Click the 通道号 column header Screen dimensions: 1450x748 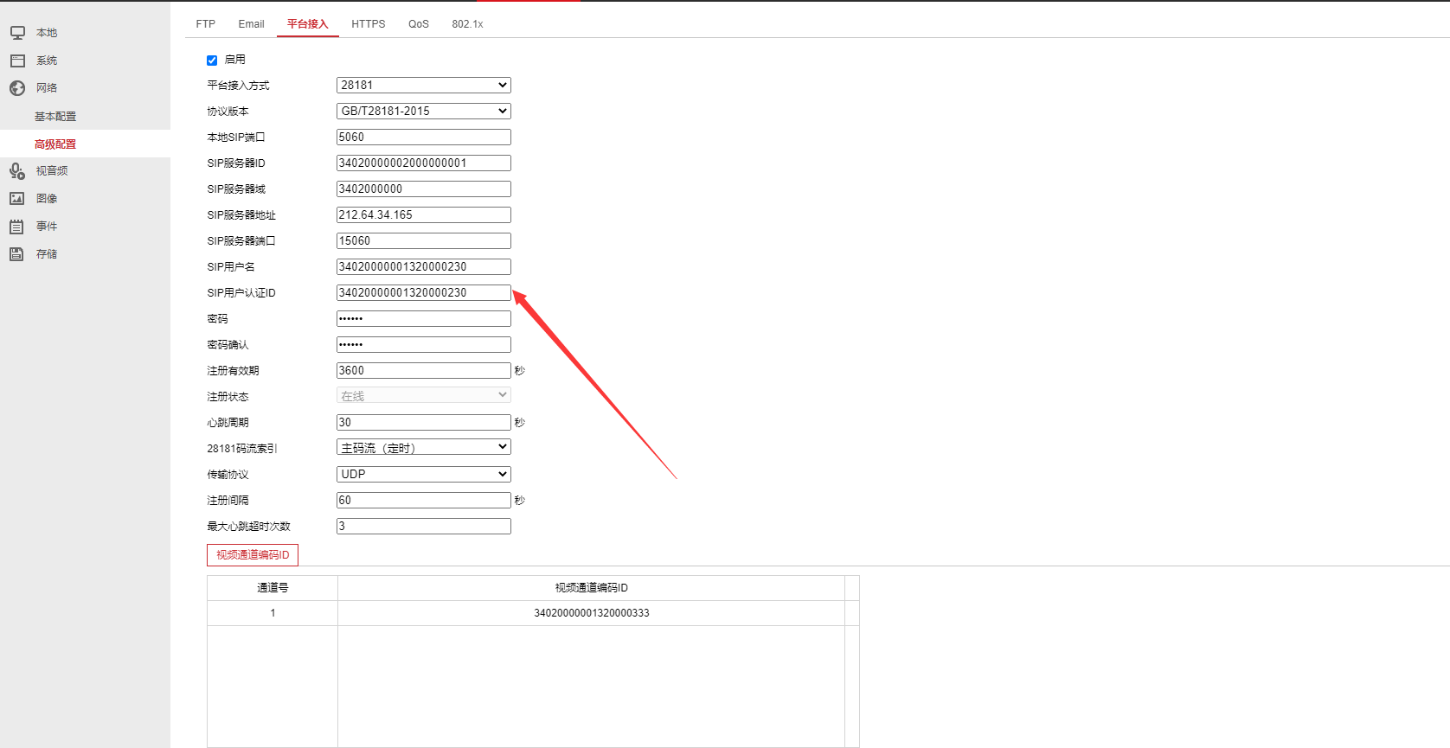tap(273, 588)
